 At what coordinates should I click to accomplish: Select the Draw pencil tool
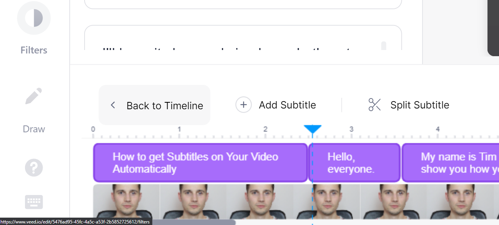[34, 96]
